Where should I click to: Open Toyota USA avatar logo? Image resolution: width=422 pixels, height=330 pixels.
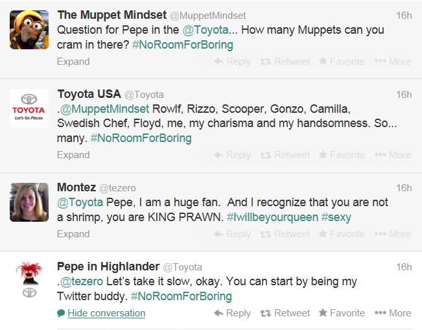[29, 108]
